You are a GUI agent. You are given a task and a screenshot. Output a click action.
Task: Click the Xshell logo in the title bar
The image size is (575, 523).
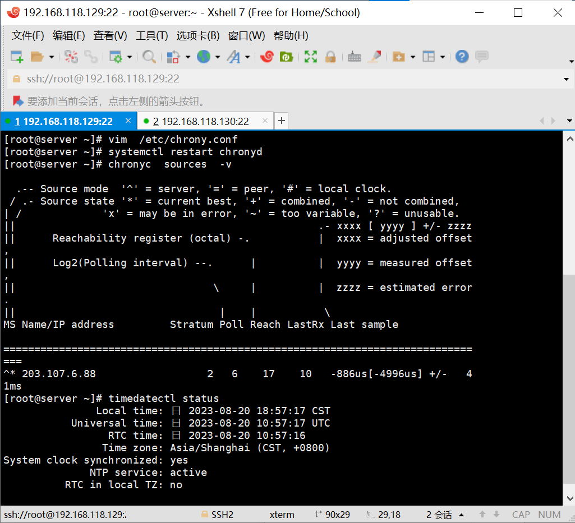(x=13, y=12)
